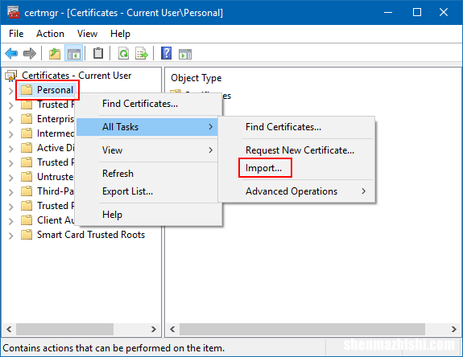The width and height of the screenshot is (463, 357).
Task: Click the Up one level folder icon
Action: tap(55, 54)
